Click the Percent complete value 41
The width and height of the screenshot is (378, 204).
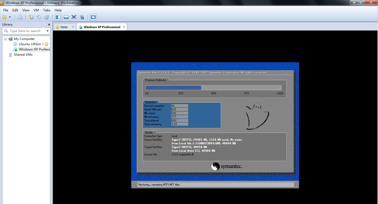180,106
